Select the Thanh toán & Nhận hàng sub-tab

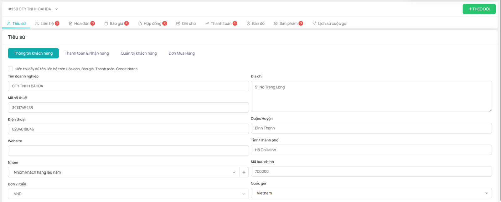(87, 53)
